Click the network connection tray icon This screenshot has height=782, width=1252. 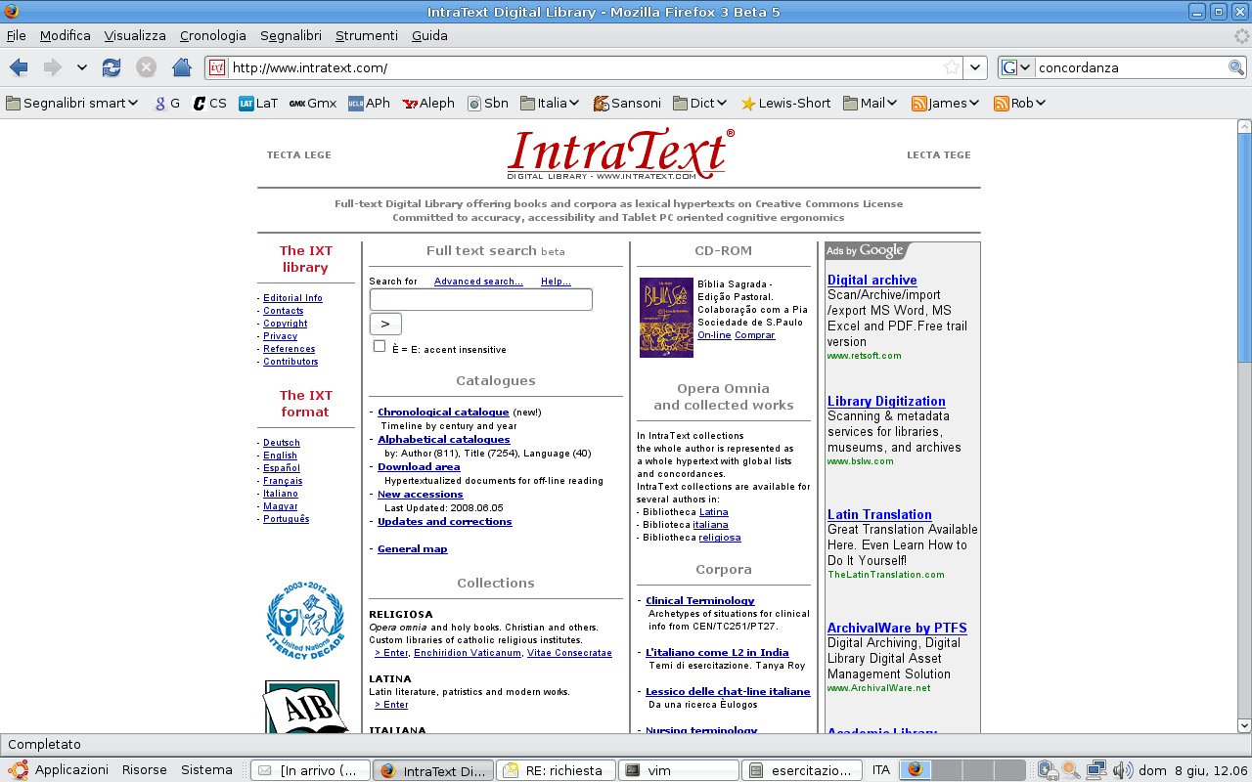coord(1095,770)
